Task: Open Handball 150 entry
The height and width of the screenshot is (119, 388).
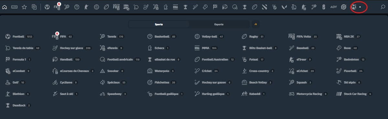Action: (x=66, y=59)
